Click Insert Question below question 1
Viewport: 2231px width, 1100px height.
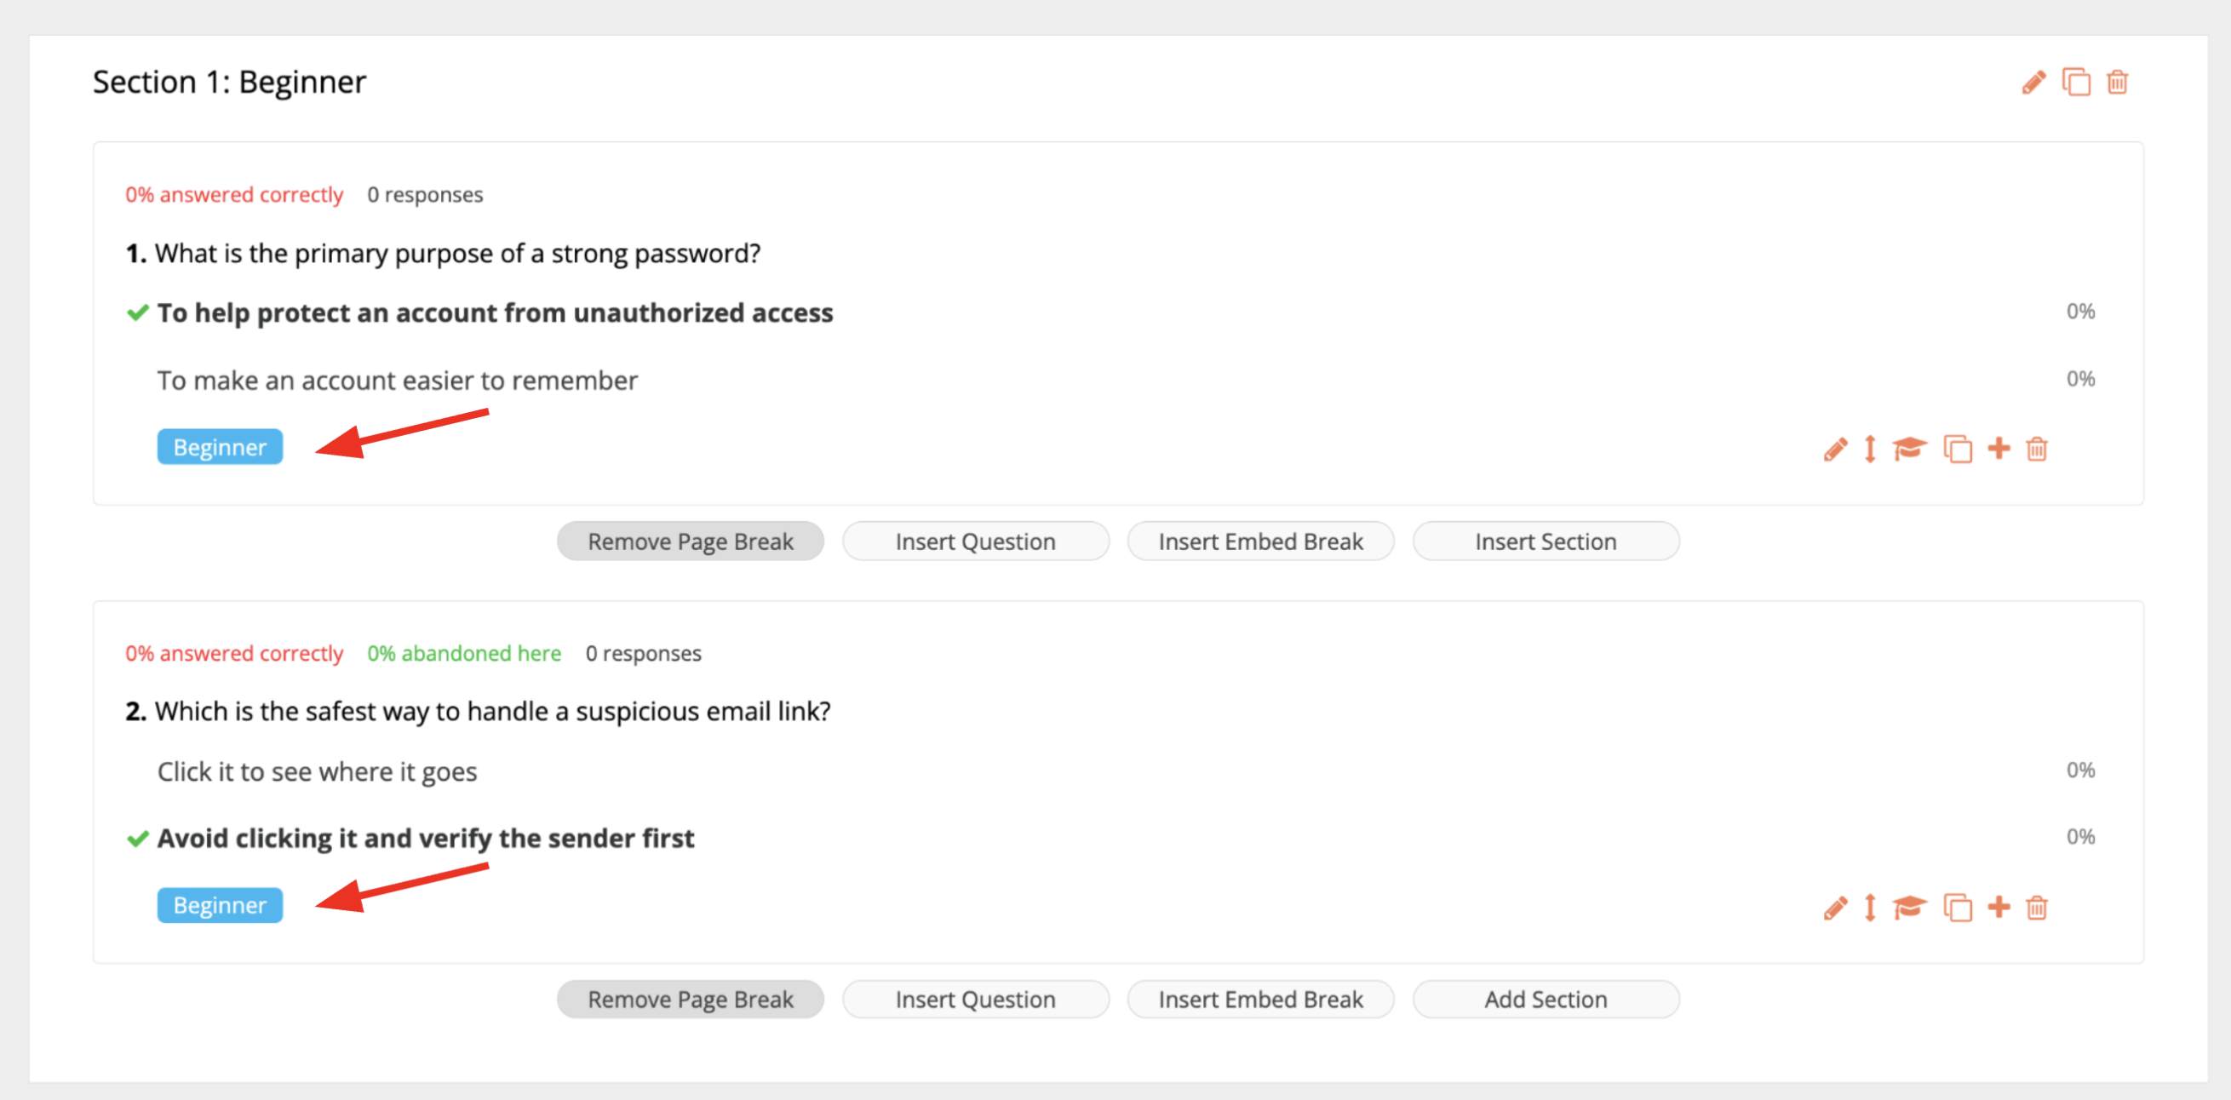[975, 541]
